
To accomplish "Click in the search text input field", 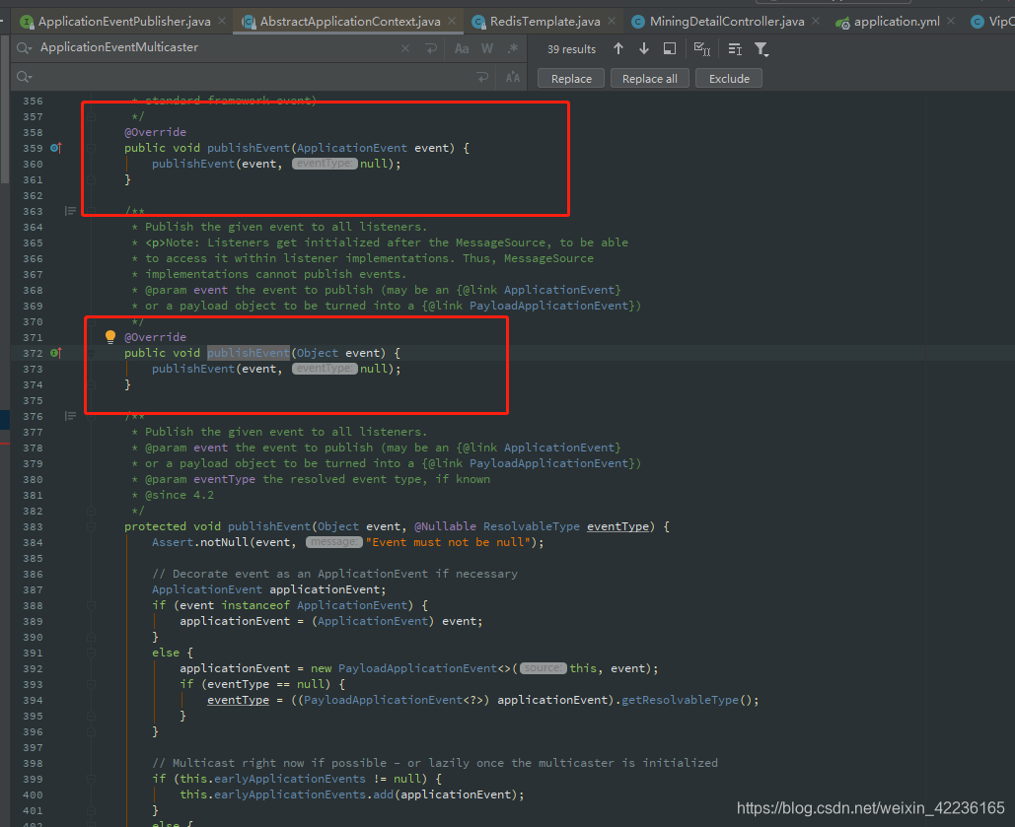I will 217,48.
